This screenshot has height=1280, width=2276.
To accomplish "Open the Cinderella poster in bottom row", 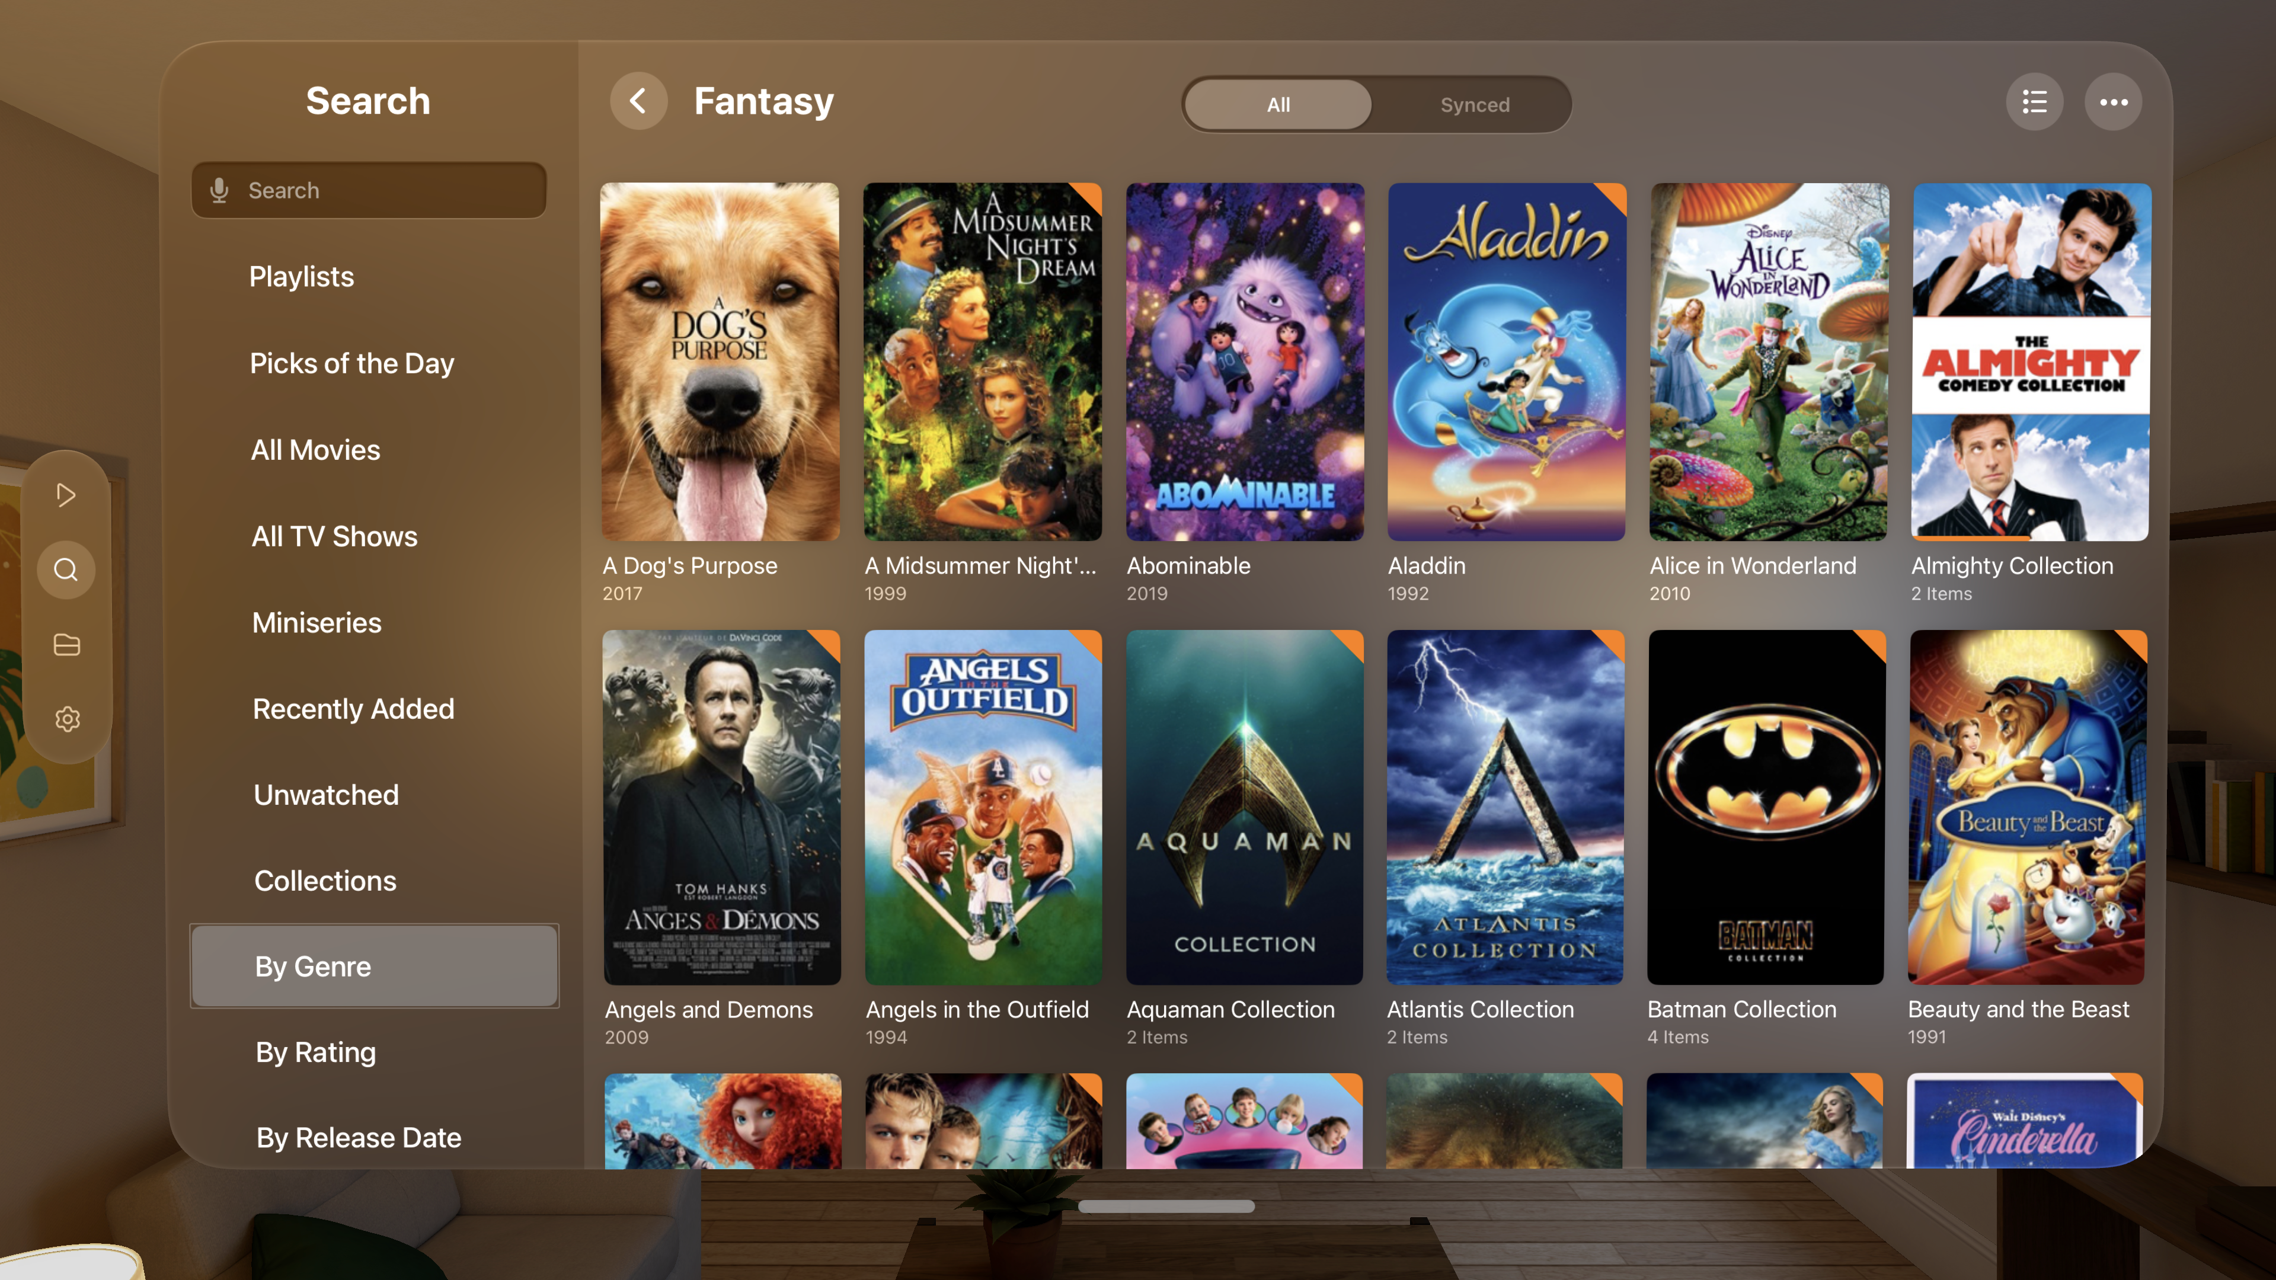I will pos(2025,1121).
